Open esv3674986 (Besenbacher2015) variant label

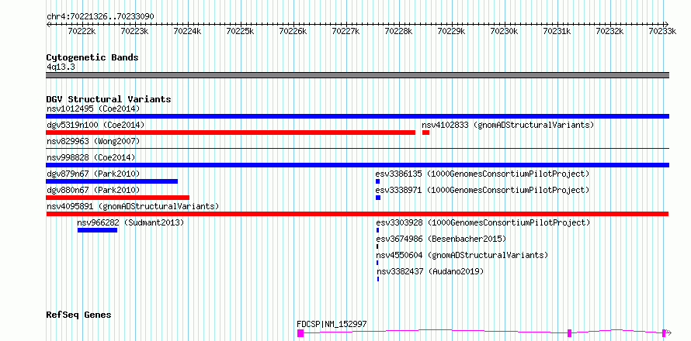tap(441, 239)
